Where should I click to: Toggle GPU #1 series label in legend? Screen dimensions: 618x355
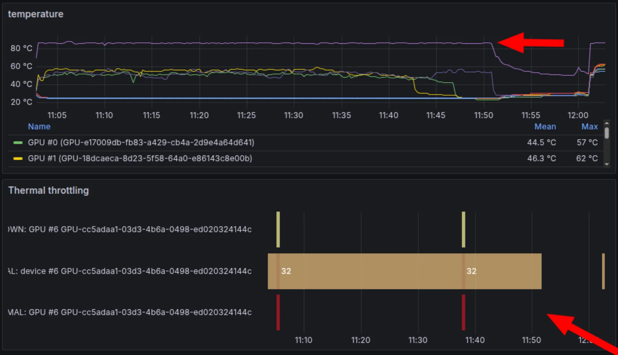tap(140, 158)
